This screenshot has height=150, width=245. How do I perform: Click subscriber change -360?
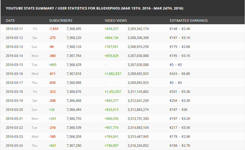[52, 56]
